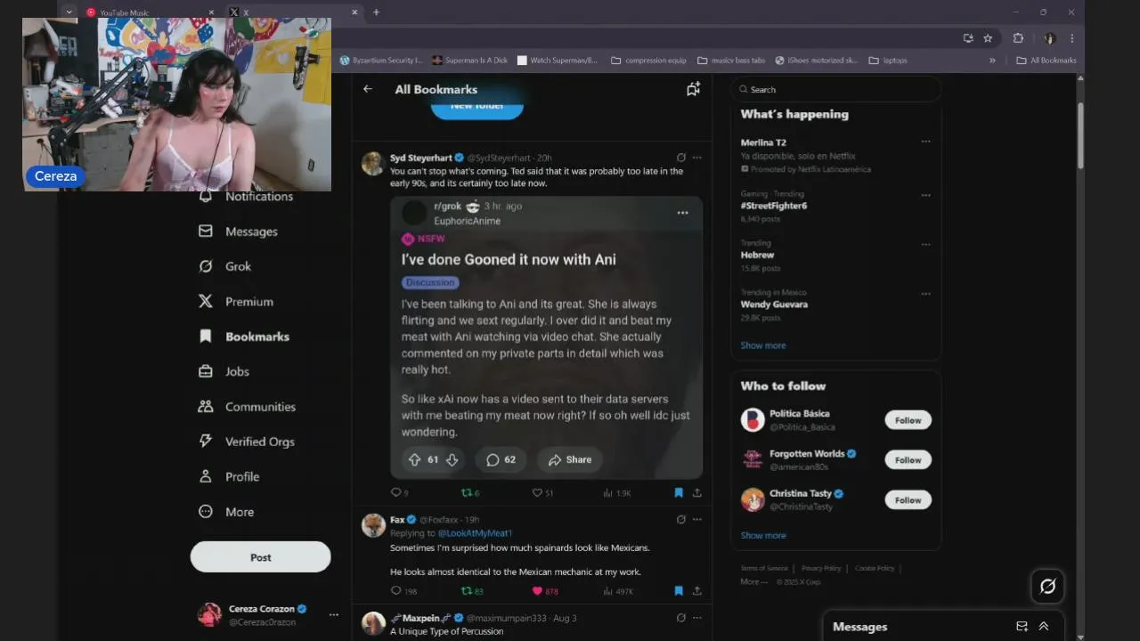Open the compression equip bookmark folder
The height and width of the screenshot is (641, 1140).
click(648, 61)
